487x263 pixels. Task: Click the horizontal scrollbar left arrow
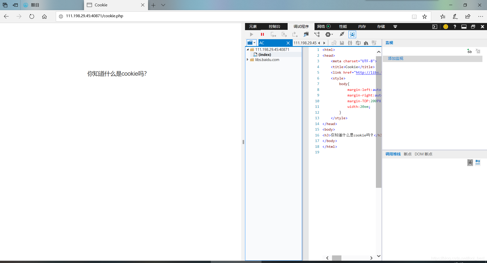pyautogui.click(x=327, y=258)
